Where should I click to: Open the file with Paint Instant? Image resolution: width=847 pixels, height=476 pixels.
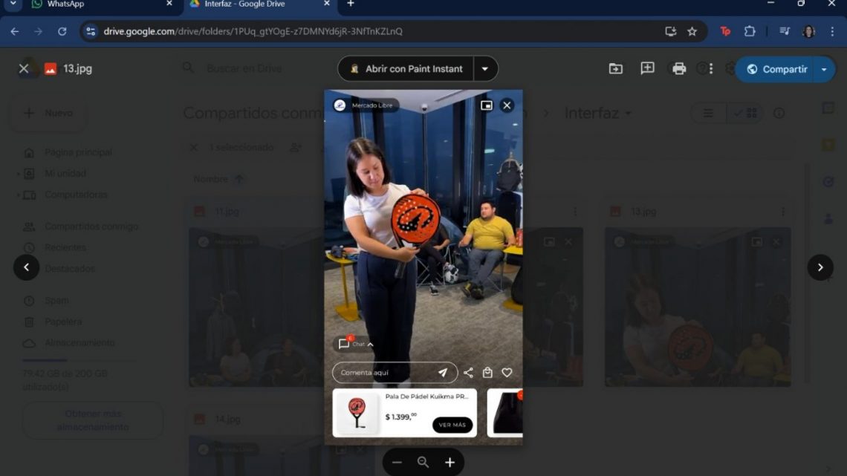point(411,68)
